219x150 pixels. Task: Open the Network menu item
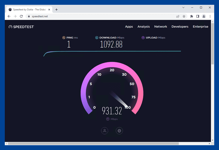pyautogui.click(x=161, y=27)
